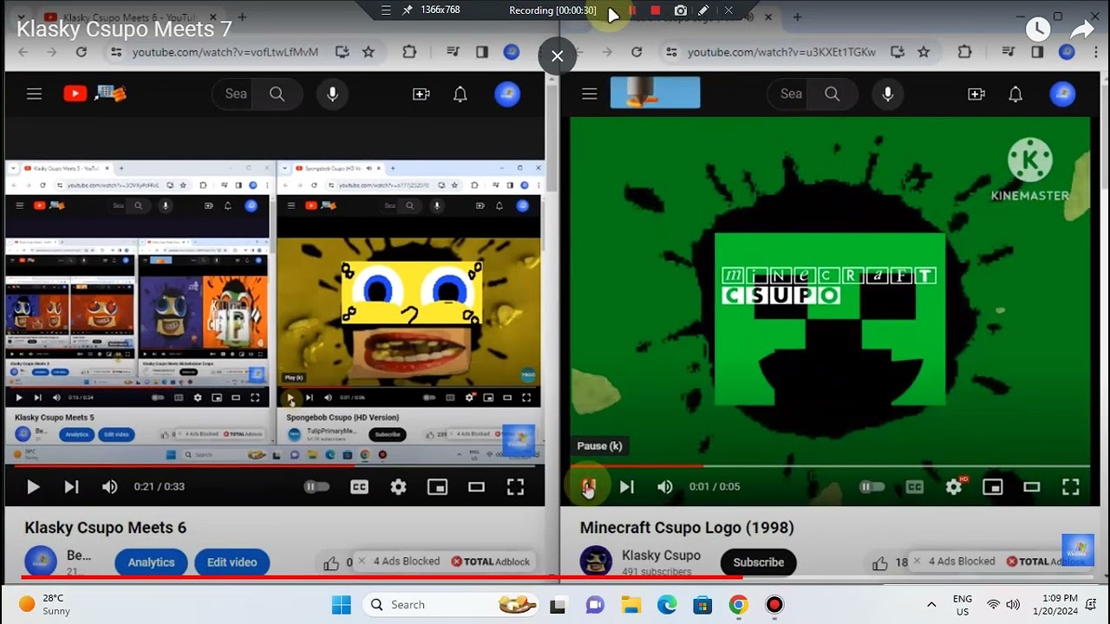Mute the left player's volume

[x=109, y=487]
